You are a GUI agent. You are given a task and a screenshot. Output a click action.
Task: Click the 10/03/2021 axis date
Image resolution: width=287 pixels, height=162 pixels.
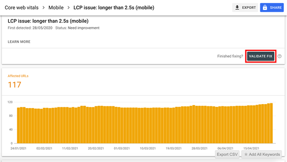148,148
